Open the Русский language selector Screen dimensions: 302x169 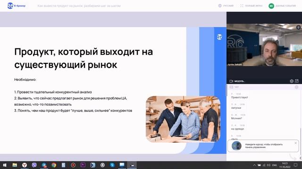(x=226, y=6)
